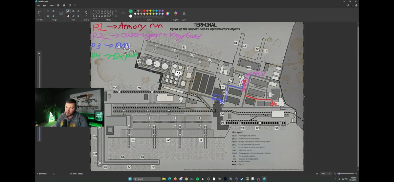
Task: Click the zoom in magnifier in status bar
Action: (356, 173)
